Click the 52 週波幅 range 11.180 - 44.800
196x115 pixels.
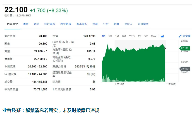click(37, 74)
